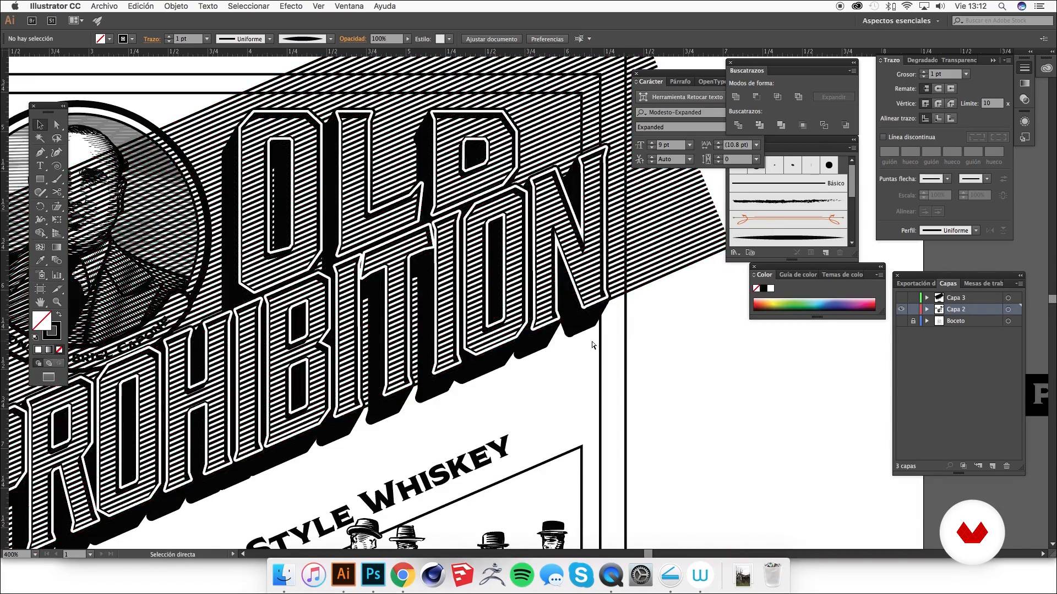1057x594 pixels.
Task: Click target circle of Boceto layer
Action: [1008, 321]
